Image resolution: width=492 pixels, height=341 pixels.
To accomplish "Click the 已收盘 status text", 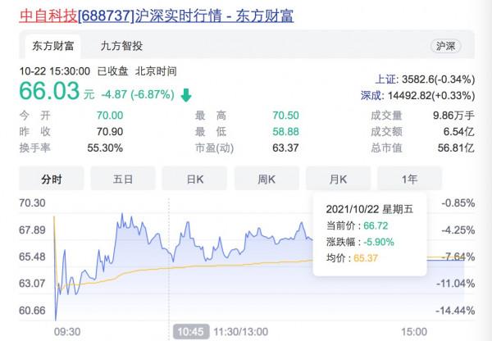I will [x=112, y=71].
